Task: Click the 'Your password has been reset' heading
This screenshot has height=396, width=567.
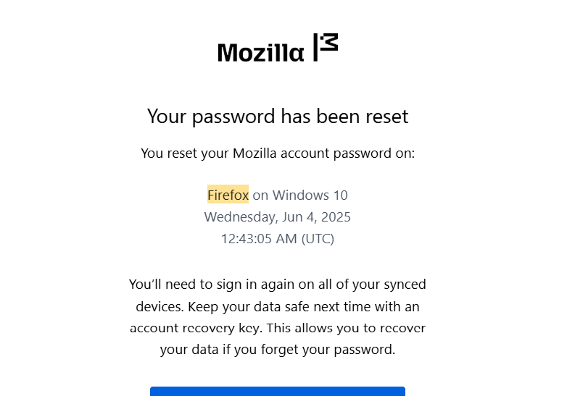Action: [278, 117]
